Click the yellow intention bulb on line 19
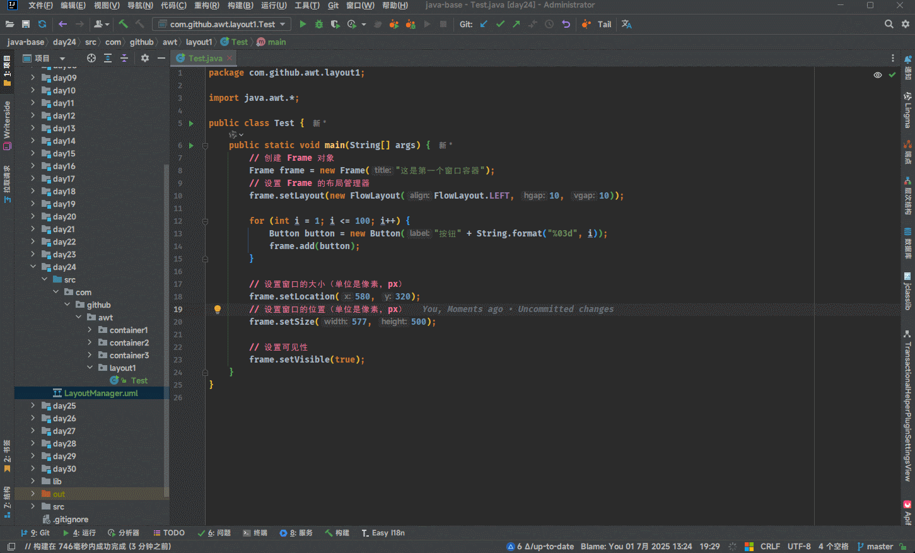This screenshot has height=553, width=915. (218, 309)
